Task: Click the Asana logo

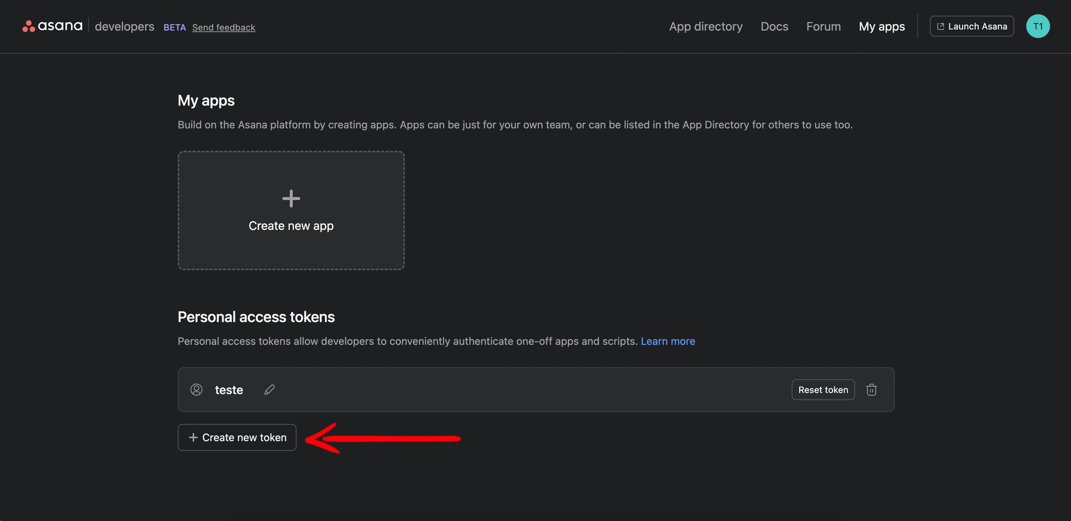Action: coord(52,26)
